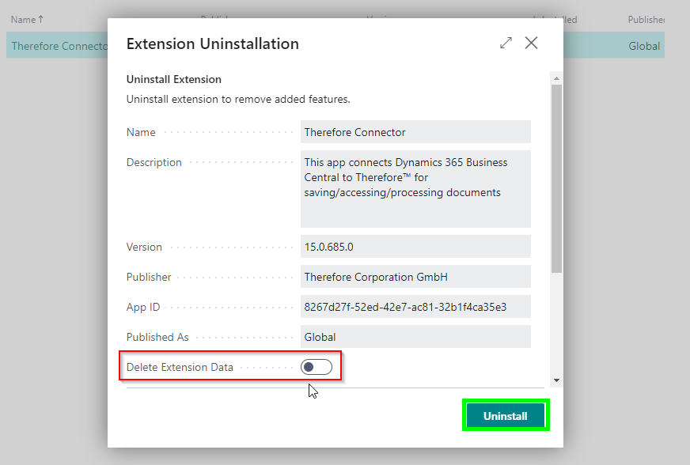Click the Uninstall Extension section heading
The height and width of the screenshot is (465, 690).
tap(174, 80)
